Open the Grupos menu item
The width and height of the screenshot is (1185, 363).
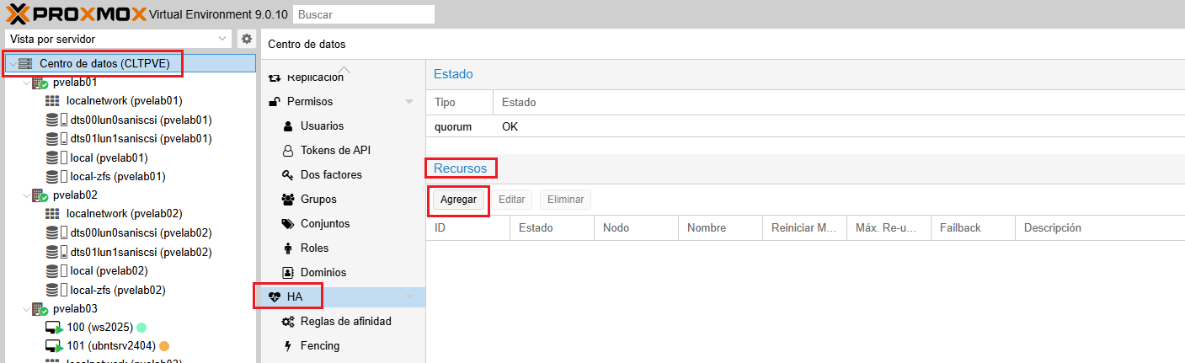pyautogui.click(x=344, y=200)
